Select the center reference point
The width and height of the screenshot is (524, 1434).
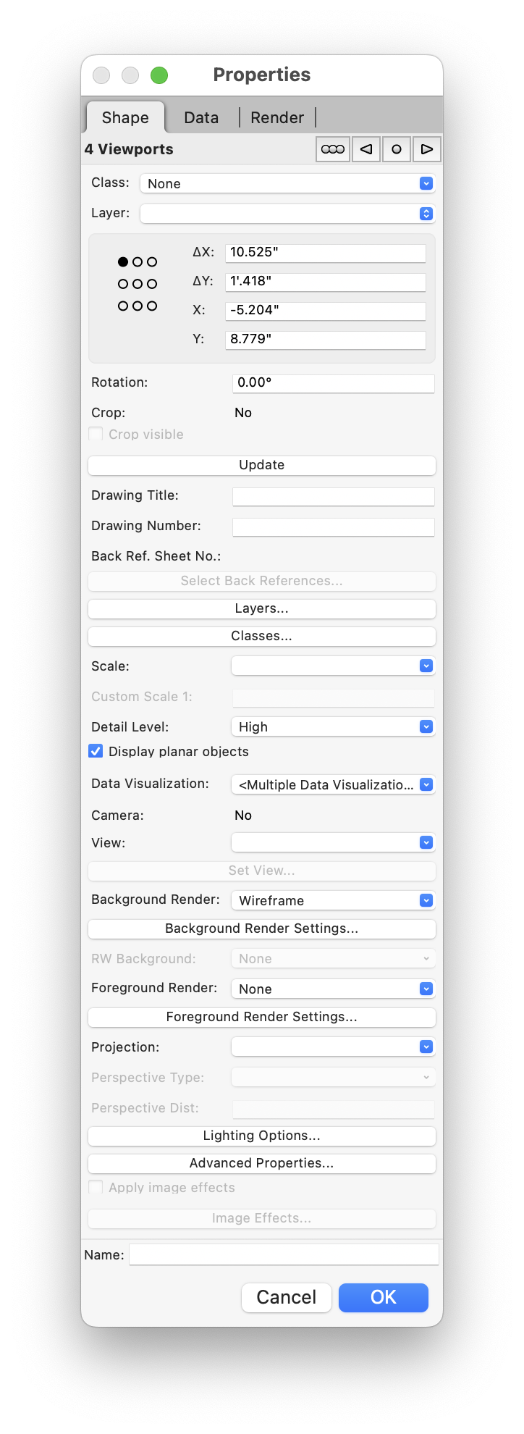[x=138, y=284]
